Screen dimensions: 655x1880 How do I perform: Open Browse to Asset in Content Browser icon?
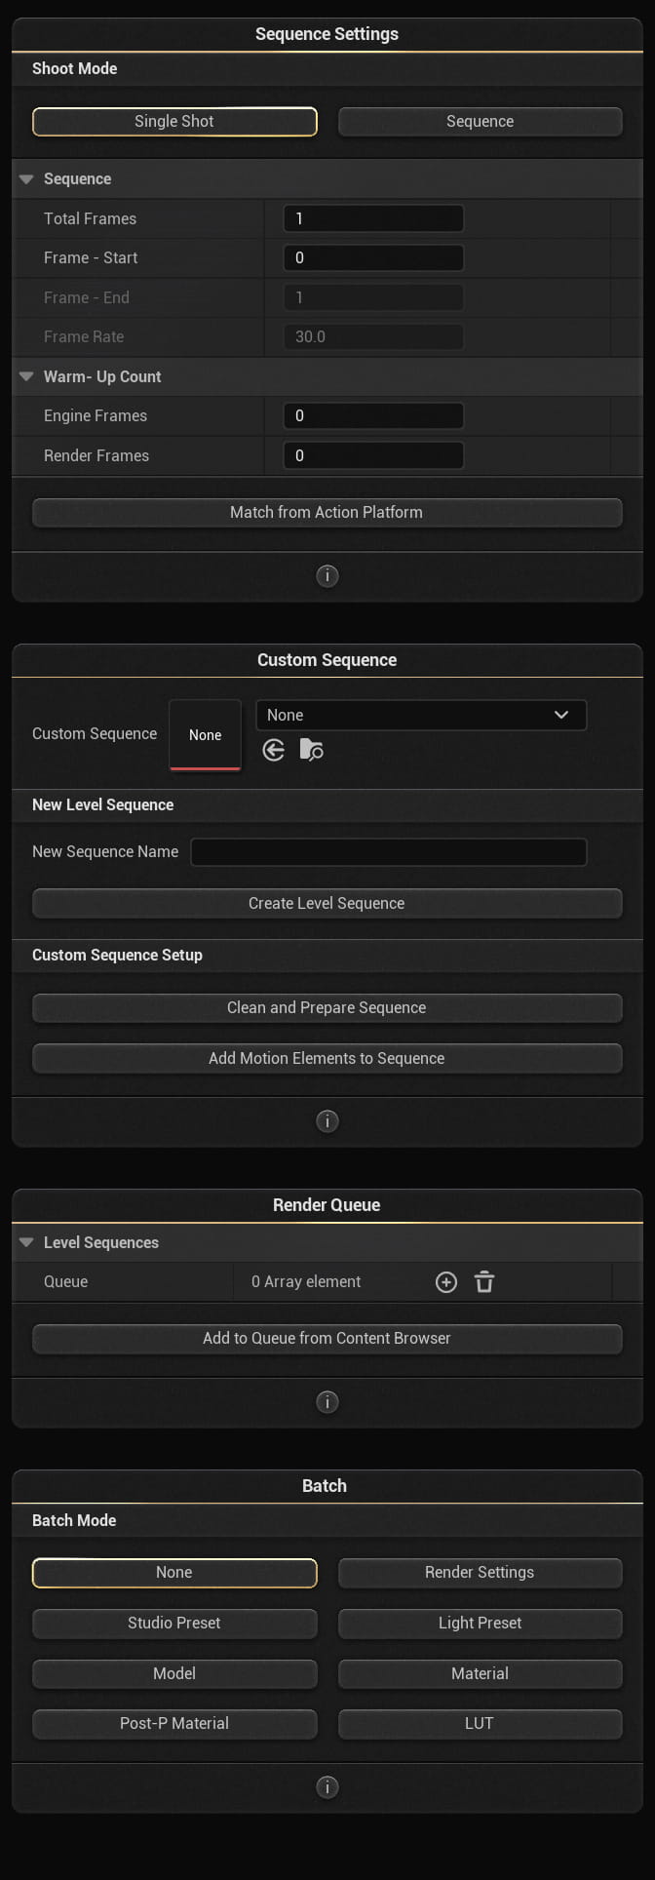(x=310, y=750)
